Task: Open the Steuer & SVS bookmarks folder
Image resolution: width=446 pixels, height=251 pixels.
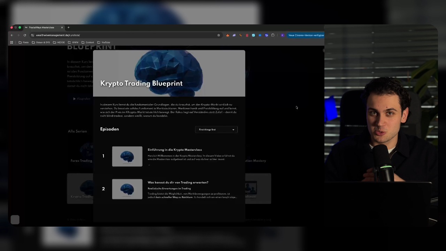Action: 41,43
